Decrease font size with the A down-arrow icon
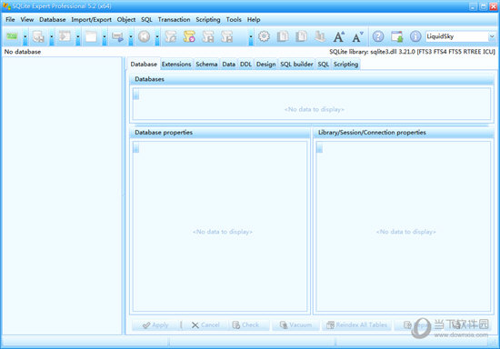Screen dimensions: 500x349 tap(357, 36)
